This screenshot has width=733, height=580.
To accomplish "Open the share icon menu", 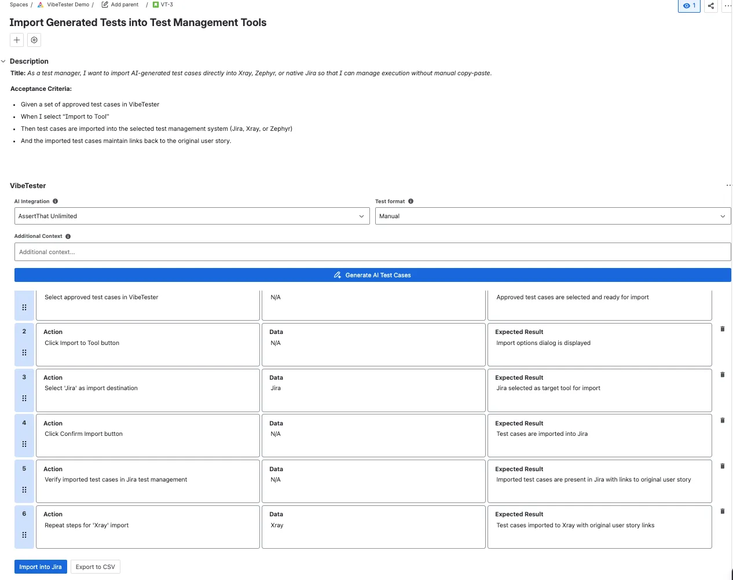I will click(711, 6).
